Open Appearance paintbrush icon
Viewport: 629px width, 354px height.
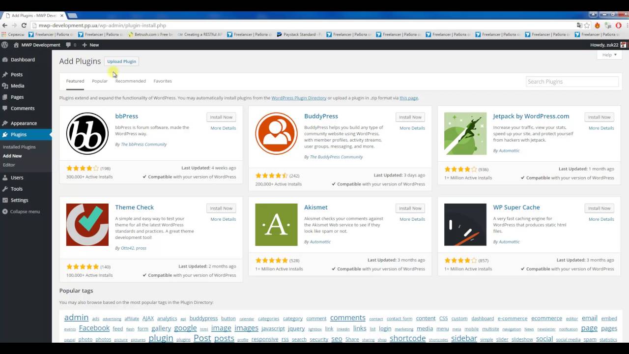[x=5, y=123]
